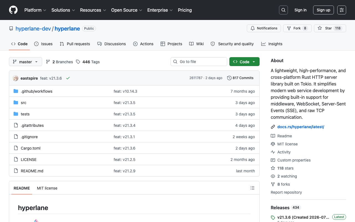Open the Pricing page
Image resolution: width=355 pixels, height=222 pixels.
pos(185,10)
